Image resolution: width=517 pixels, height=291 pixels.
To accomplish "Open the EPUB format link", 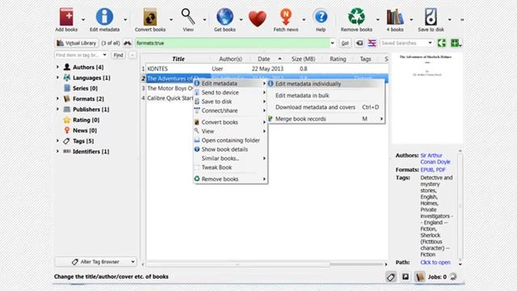I will [x=427, y=170].
